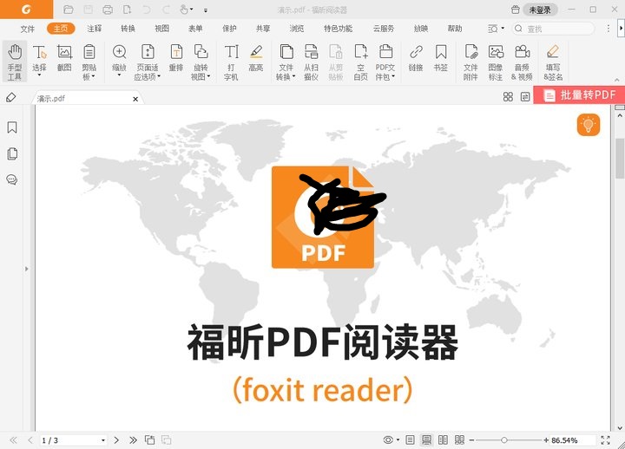The width and height of the screenshot is (625, 449).
Task: Enable facing pages view mode
Action: (443, 439)
